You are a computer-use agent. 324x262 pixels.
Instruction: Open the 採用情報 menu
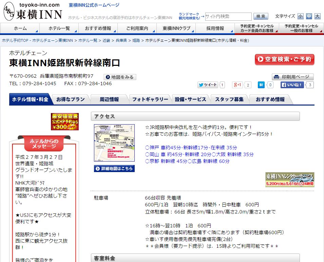coord(215,28)
